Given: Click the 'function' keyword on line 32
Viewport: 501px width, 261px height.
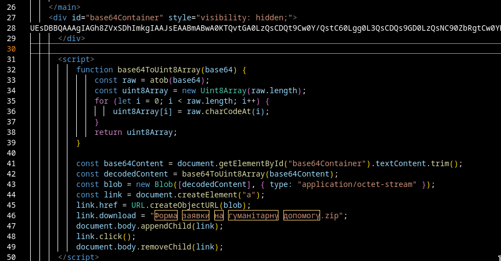Looking at the screenshot, I should pyautogui.click(x=95, y=70).
